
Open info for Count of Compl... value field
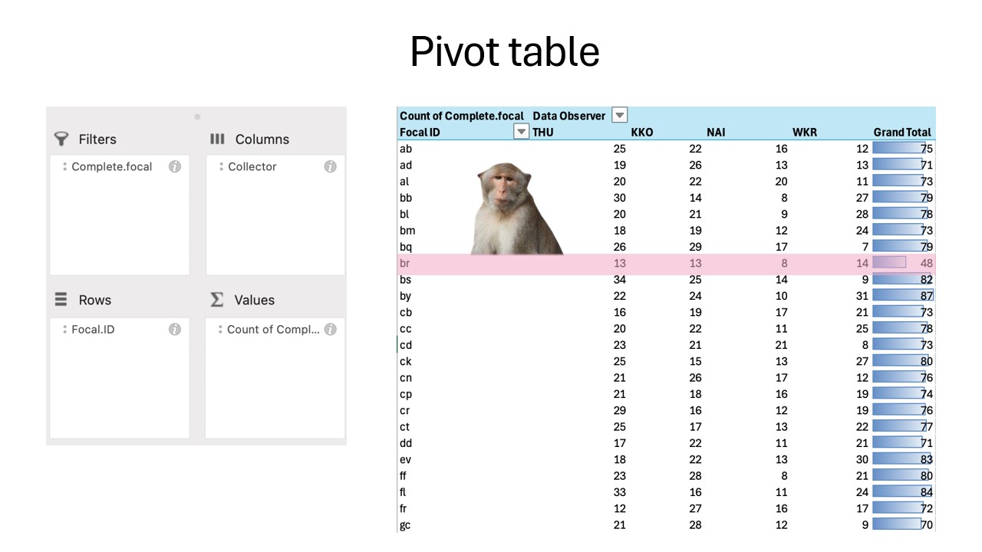click(330, 329)
